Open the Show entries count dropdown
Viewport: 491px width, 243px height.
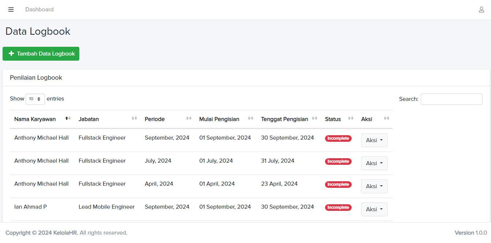point(35,99)
